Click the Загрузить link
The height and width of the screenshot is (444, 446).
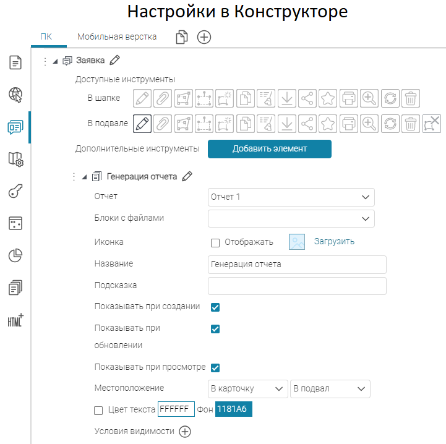point(334,242)
